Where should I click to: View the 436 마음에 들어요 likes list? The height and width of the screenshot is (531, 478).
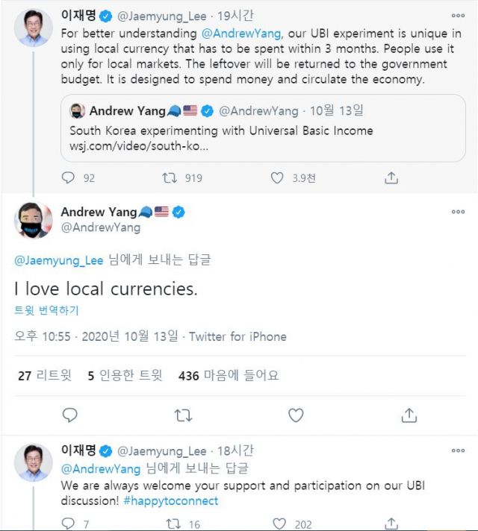[x=228, y=376]
